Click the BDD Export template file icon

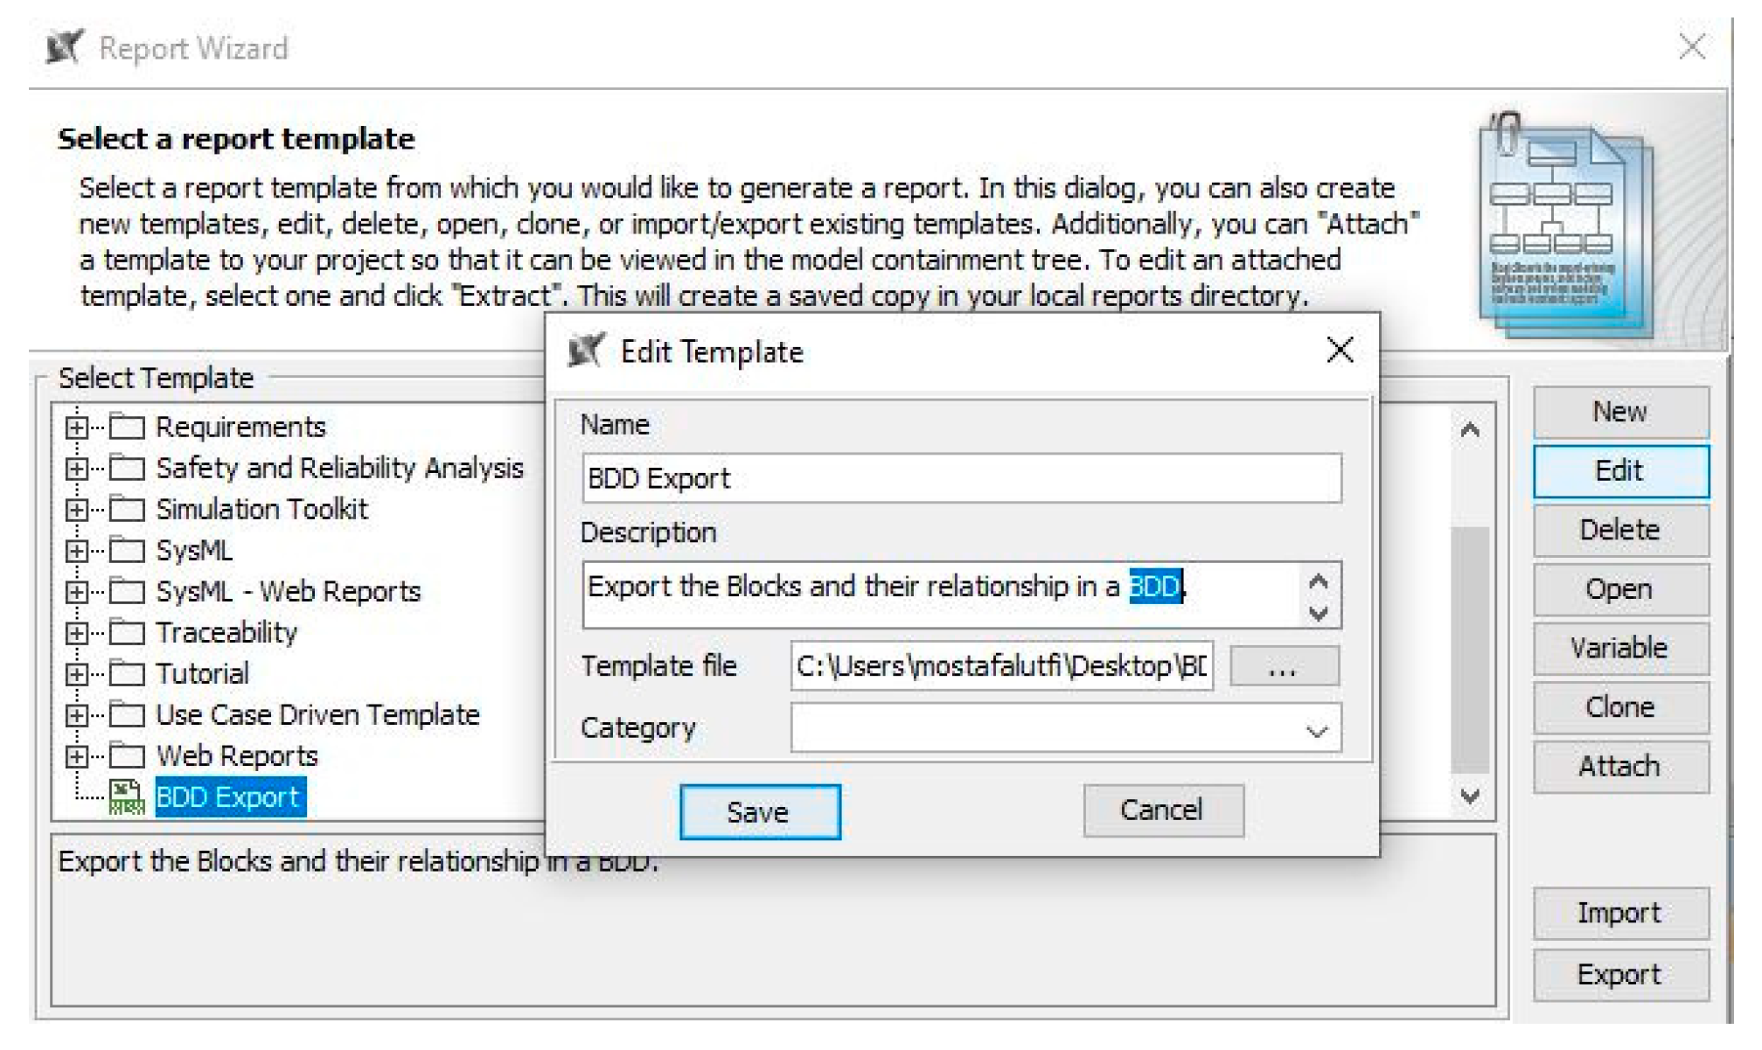(126, 797)
